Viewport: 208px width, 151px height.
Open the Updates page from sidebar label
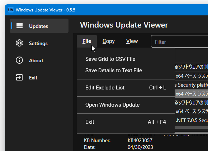(38, 26)
